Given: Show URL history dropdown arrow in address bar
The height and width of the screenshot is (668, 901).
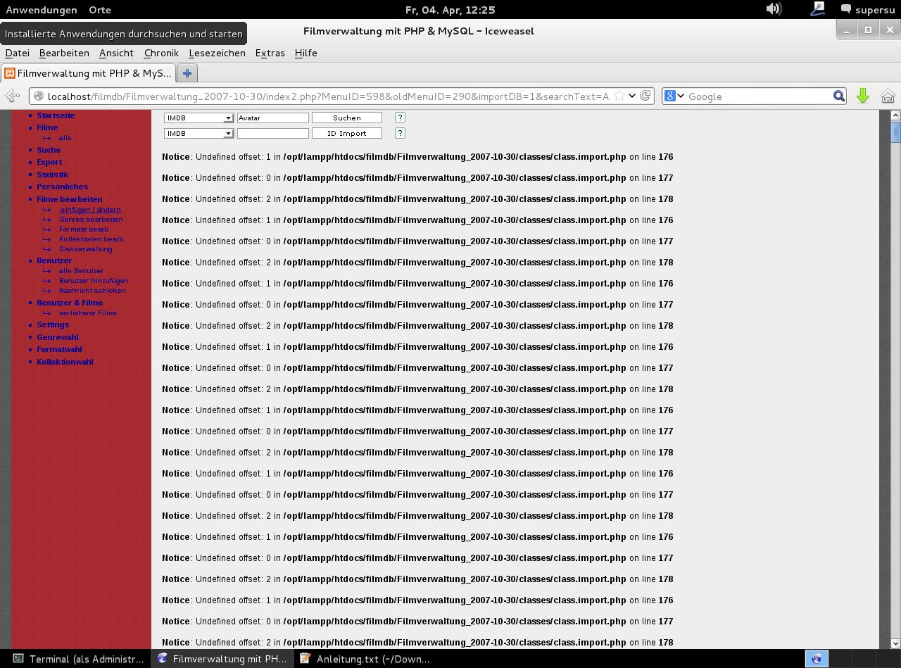Looking at the screenshot, I should (x=632, y=96).
